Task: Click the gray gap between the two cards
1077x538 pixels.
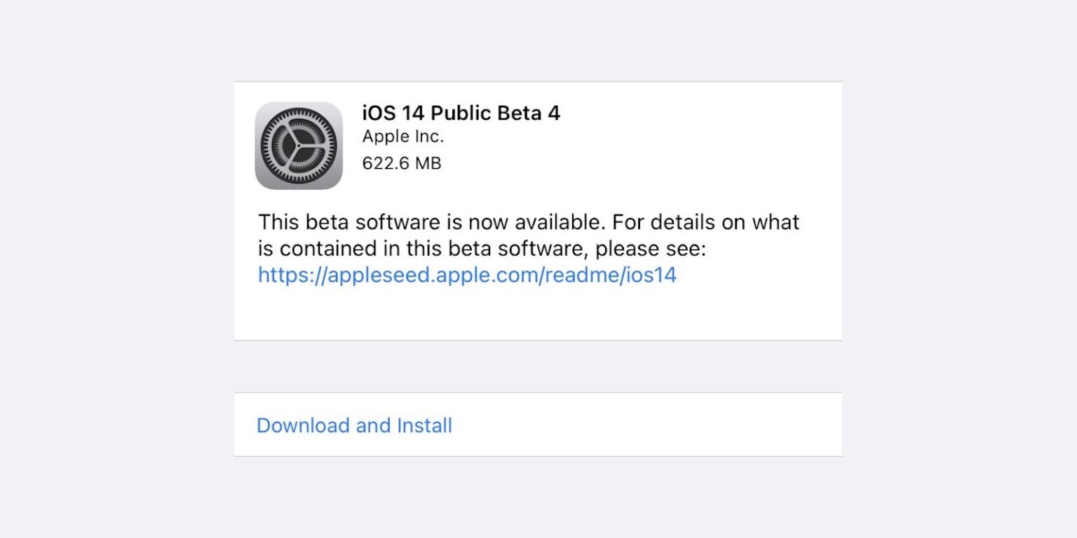Action: tap(537, 366)
